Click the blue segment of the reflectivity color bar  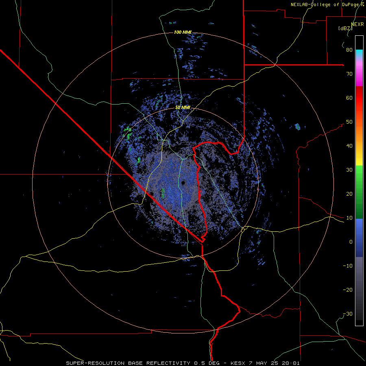[359, 238]
